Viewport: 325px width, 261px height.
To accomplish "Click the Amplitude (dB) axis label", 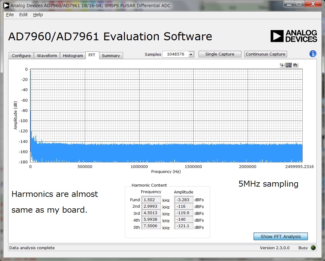I will [15, 115].
